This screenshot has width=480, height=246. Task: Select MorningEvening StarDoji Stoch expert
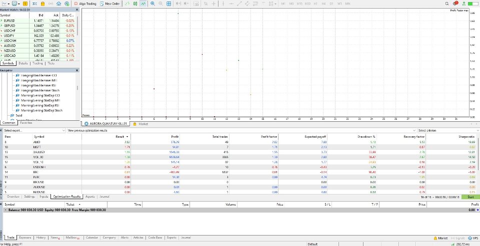point(41,110)
